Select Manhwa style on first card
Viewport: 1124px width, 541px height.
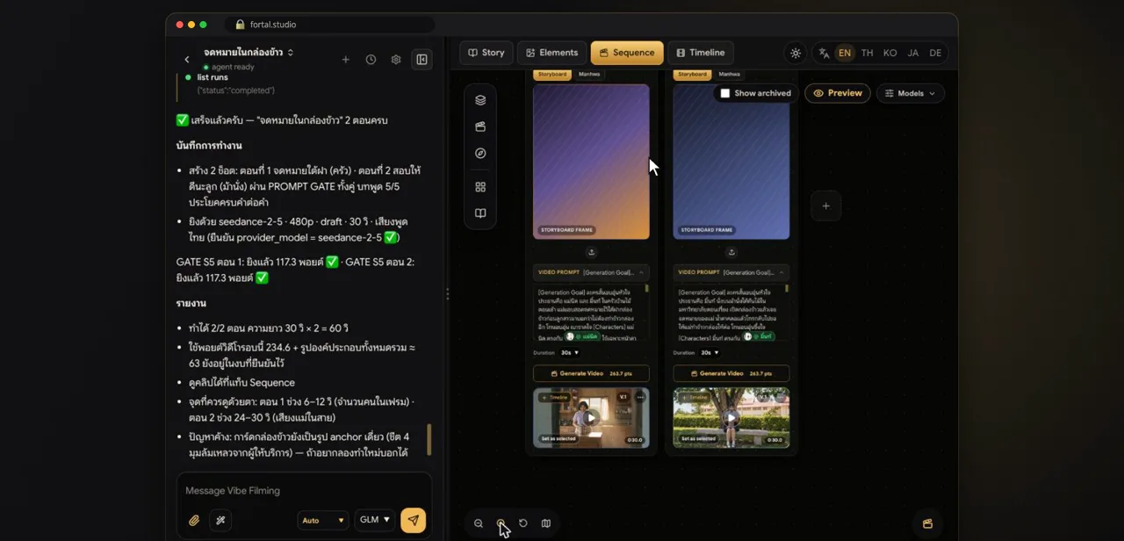coord(589,75)
